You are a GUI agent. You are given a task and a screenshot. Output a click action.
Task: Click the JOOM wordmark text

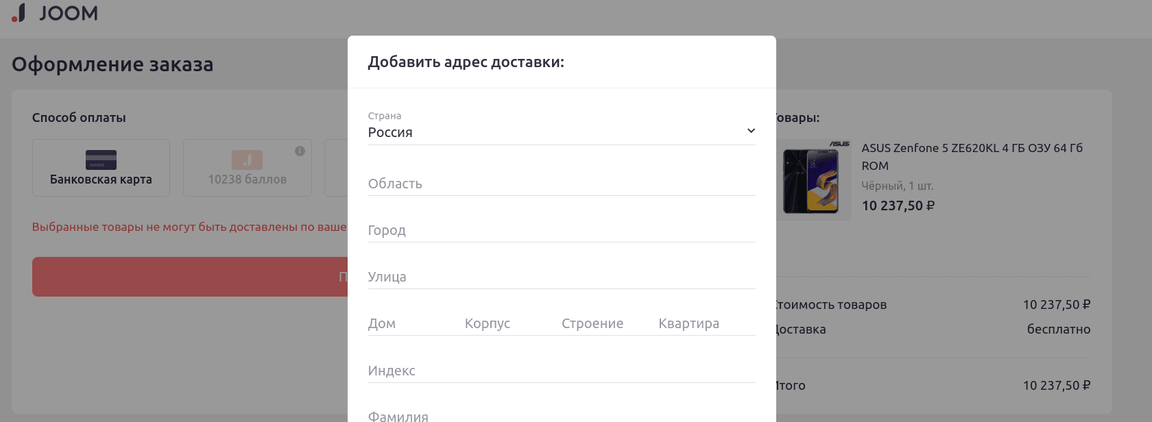point(69,13)
